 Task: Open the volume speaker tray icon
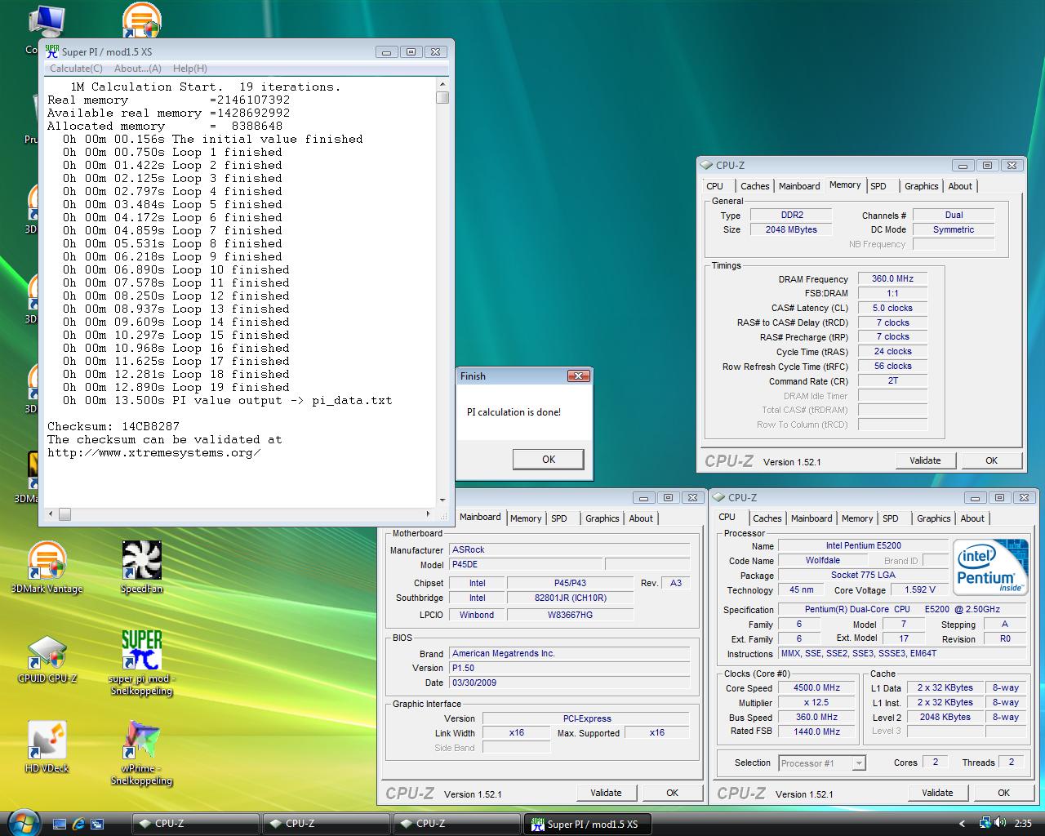[1001, 823]
